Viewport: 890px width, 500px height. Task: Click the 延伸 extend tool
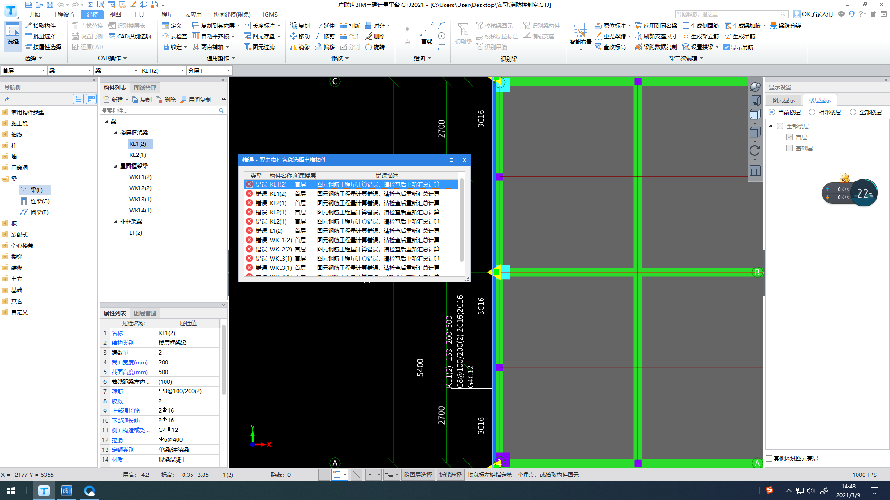(x=324, y=25)
